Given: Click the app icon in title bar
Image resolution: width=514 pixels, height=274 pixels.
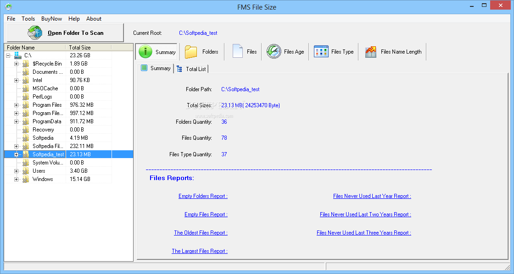Looking at the screenshot, I should pyautogui.click(x=8, y=6).
